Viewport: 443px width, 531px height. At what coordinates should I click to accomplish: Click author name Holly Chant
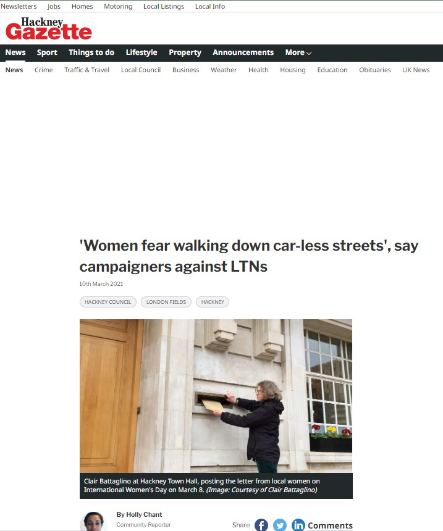[139, 514]
